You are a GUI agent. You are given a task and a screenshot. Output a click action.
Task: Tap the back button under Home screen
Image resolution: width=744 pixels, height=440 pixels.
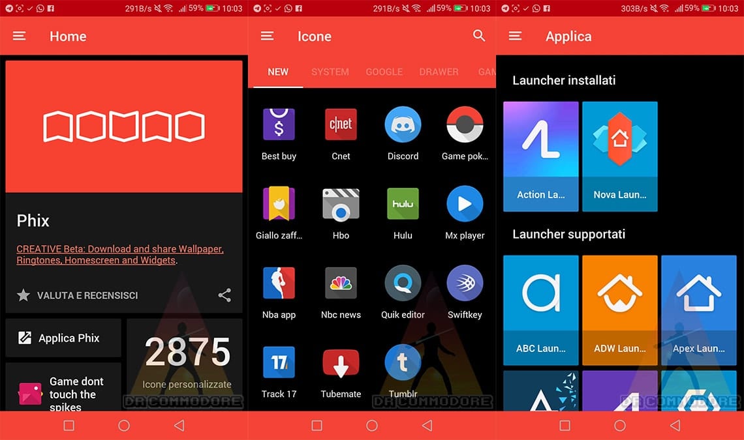179,425
